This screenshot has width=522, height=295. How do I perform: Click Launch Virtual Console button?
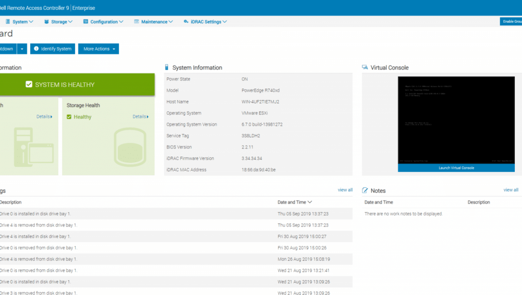[x=456, y=168]
